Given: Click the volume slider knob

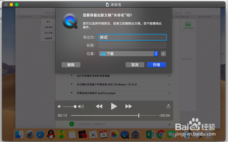Looking at the screenshot, I should [75, 107].
